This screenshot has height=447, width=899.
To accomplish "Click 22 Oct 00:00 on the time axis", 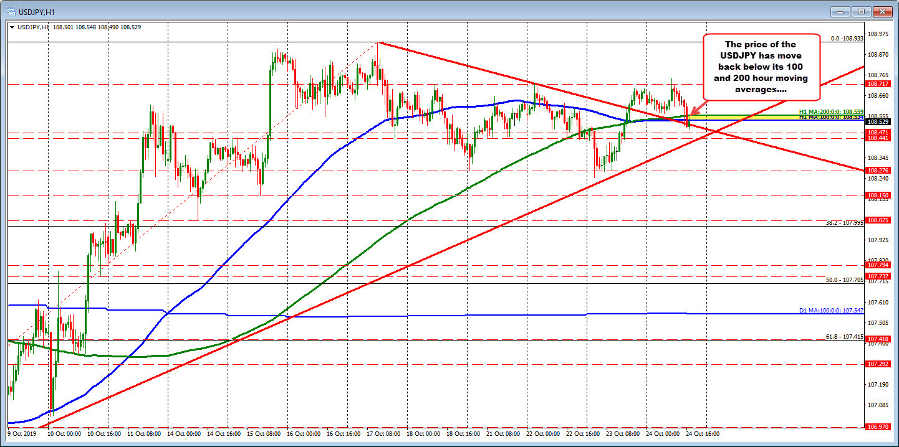I will coord(544,433).
